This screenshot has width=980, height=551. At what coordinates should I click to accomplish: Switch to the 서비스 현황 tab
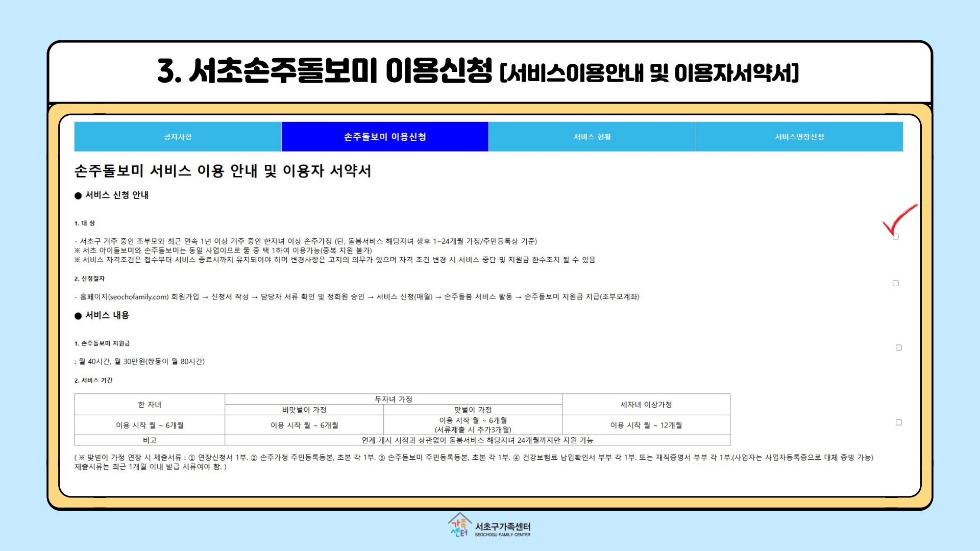(x=592, y=137)
